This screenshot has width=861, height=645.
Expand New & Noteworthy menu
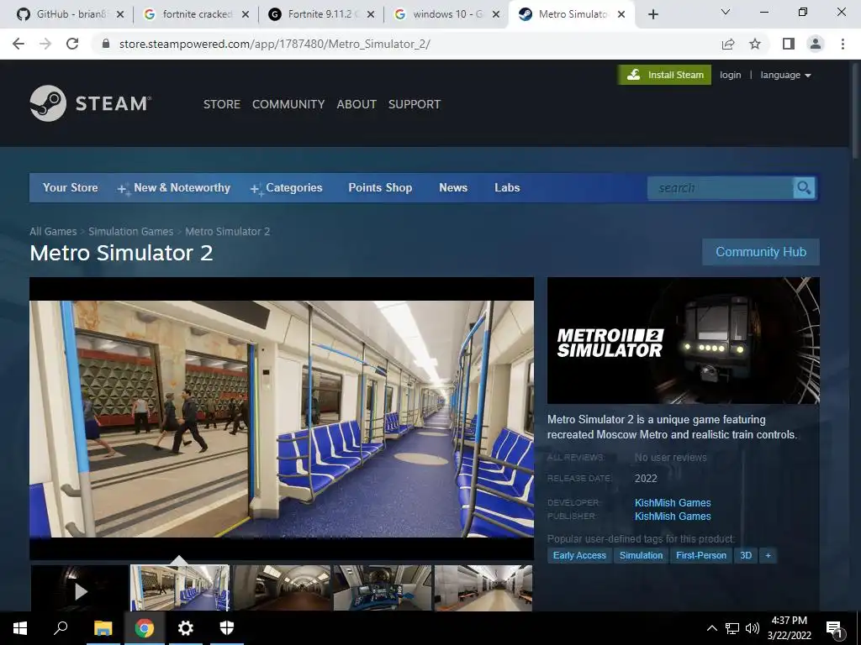174,187
